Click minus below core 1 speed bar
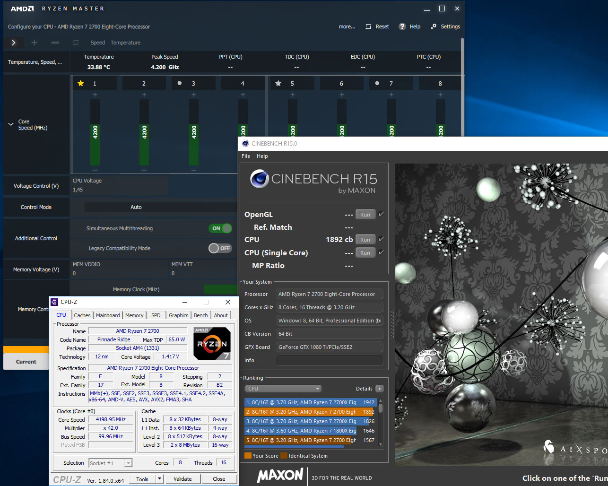The image size is (608, 486). click(95, 170)
